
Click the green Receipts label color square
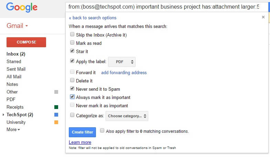click(x=56, y=107)
